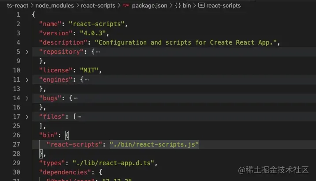Expand the folded "files" array
The image size is (316, 181).
[27, 117]
